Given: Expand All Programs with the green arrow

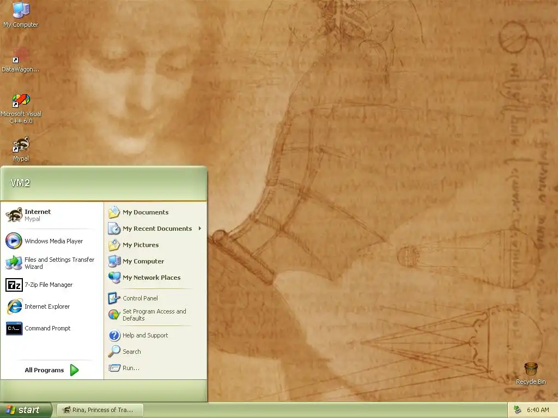Looking at the screenshot, I should pos(74,370).
